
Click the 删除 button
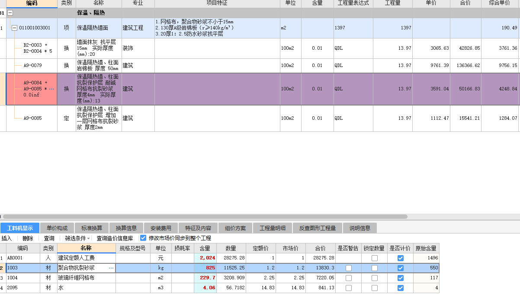coord(28,238)
